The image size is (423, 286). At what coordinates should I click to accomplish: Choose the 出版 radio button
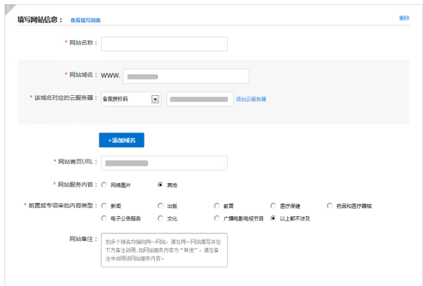tap(161, 206)
